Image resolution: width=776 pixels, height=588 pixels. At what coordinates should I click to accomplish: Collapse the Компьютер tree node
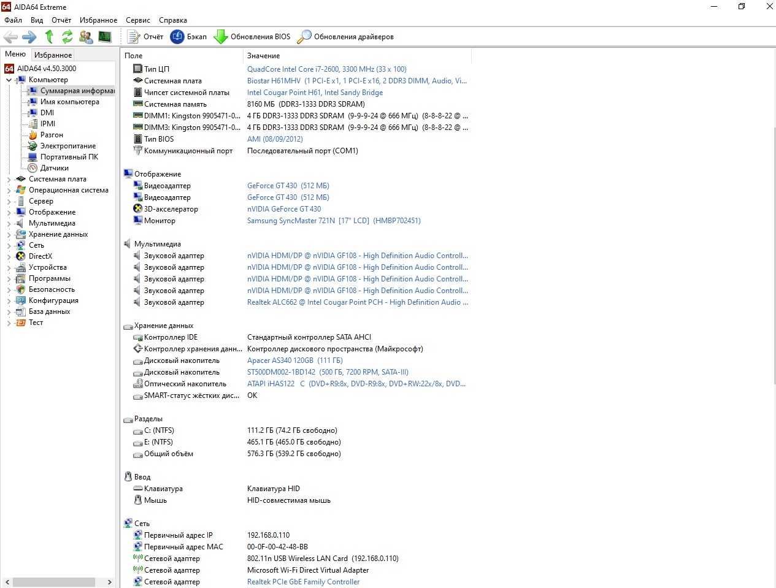9,80
